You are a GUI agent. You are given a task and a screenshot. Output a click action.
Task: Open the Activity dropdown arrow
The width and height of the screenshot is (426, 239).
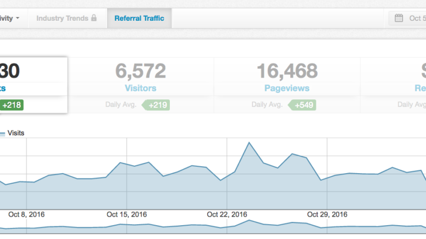18,19
